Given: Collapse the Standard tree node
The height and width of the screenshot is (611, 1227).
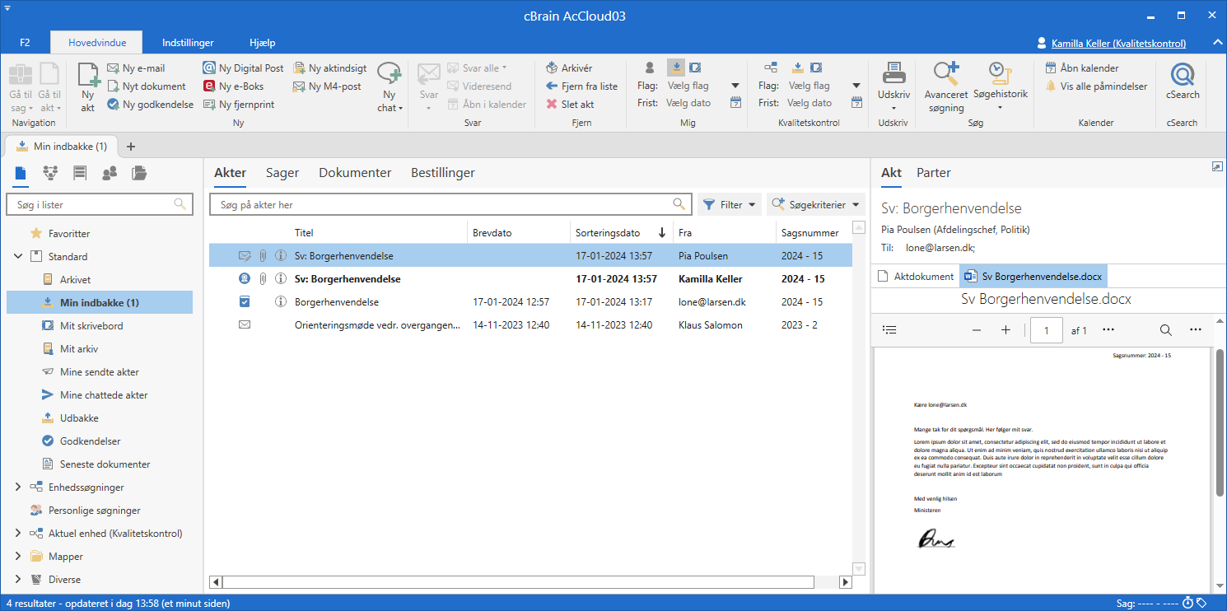Looking at the screenshot, I should click(18, 257).
